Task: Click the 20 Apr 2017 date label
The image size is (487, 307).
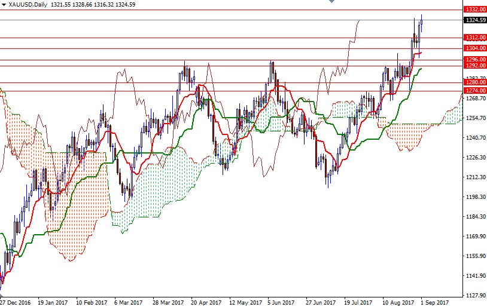Action: coord(204,302)
